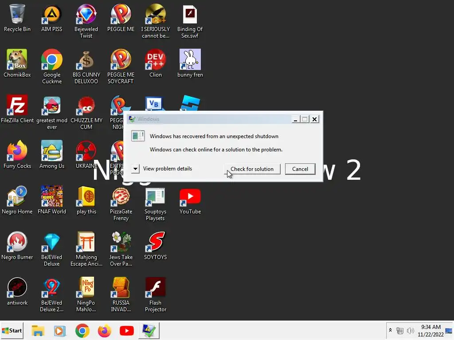
Task: Open Windows Media Player from the taskbar
Action: pos(60,330)
